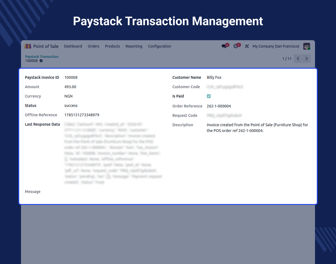
Task: Go to previous record arrow
Action: [x=298, y=59]
